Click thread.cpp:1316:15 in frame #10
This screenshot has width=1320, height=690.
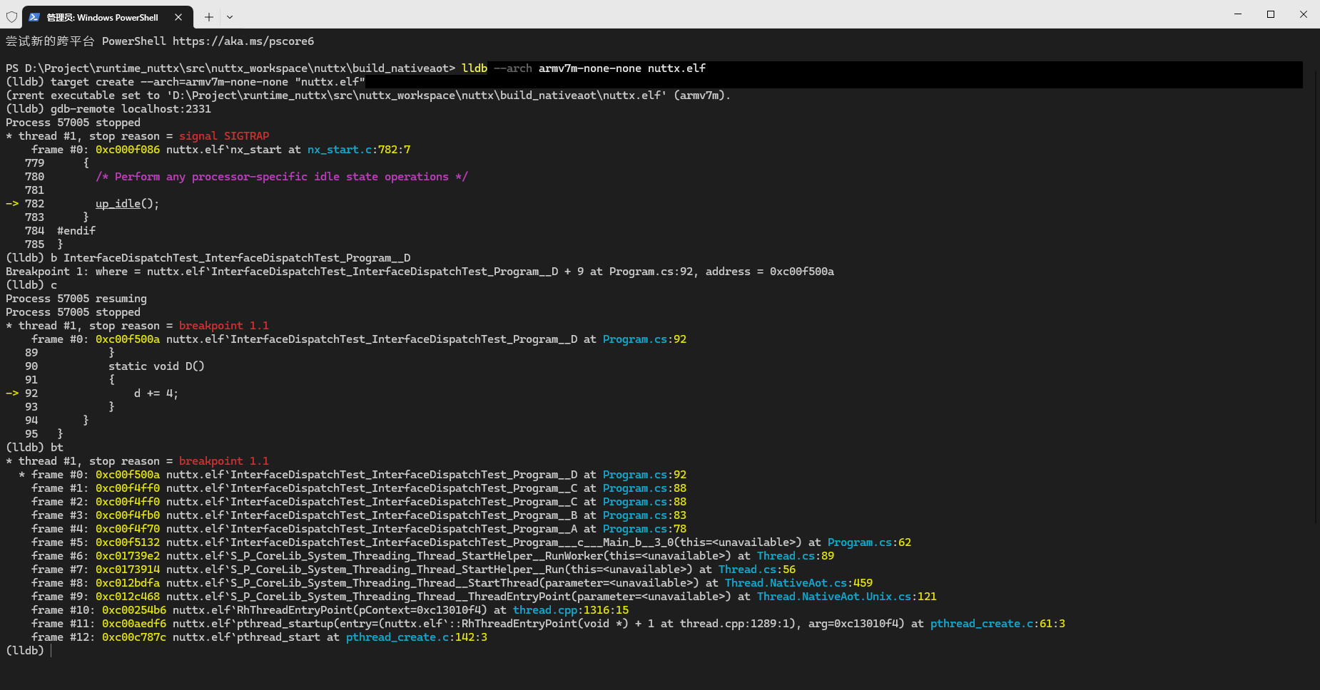tap(570, 610)
